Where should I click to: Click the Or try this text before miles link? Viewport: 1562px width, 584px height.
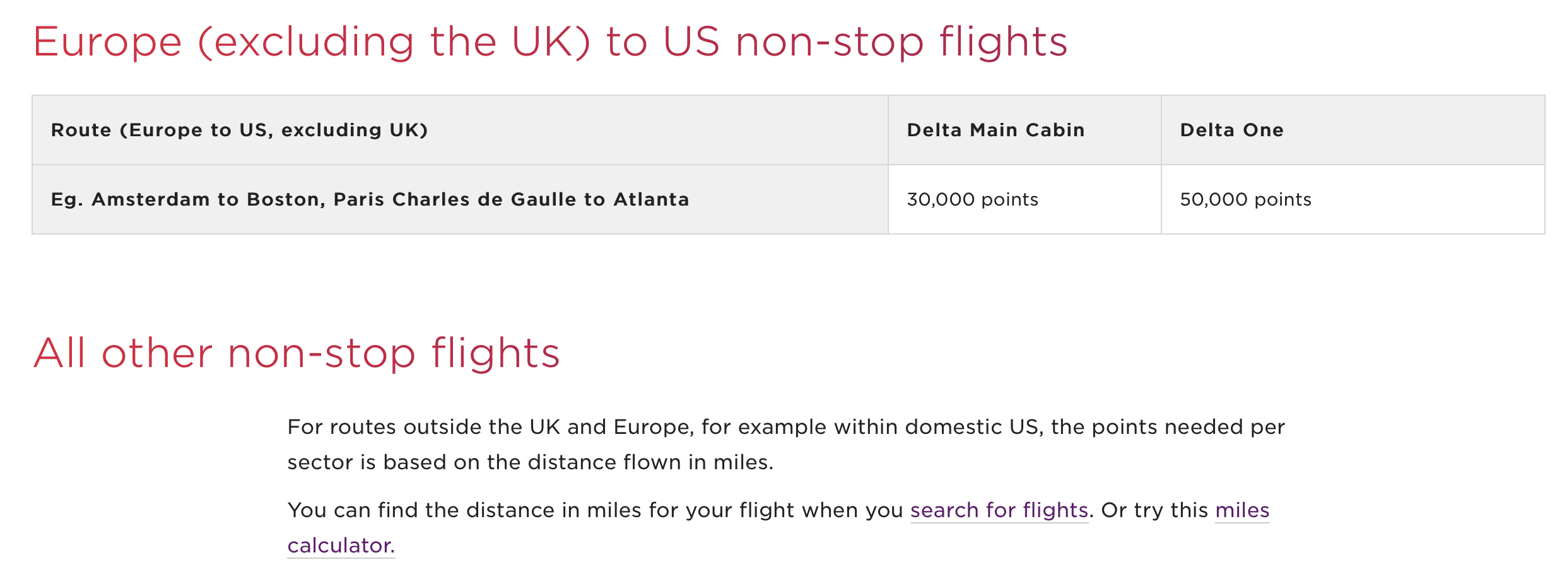point(1154,510)
